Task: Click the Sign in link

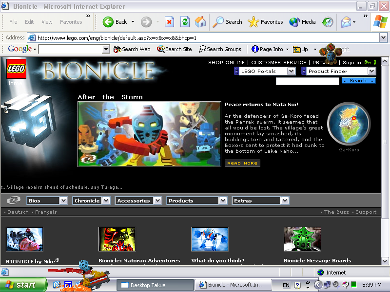Action: 351,63
